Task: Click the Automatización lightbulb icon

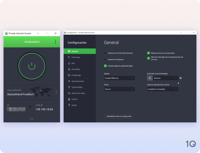Action: tap(69, 81)
